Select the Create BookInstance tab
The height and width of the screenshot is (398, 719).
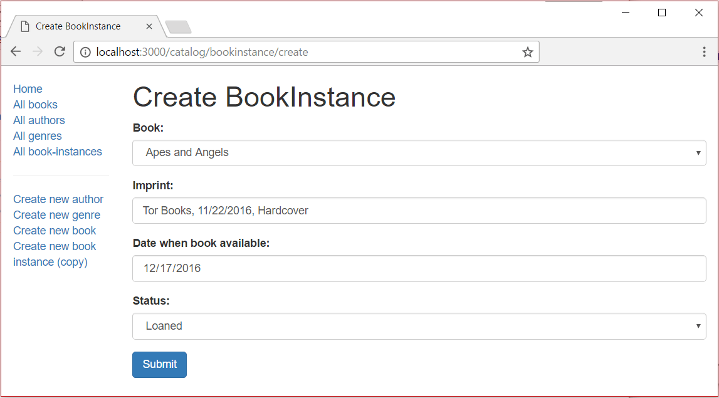78,26
